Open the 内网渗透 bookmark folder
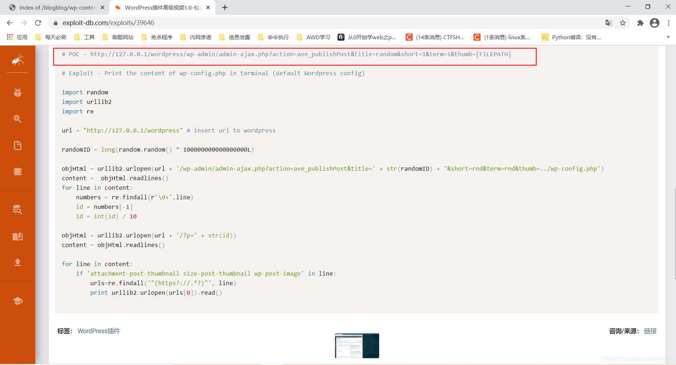 point(195,37)
